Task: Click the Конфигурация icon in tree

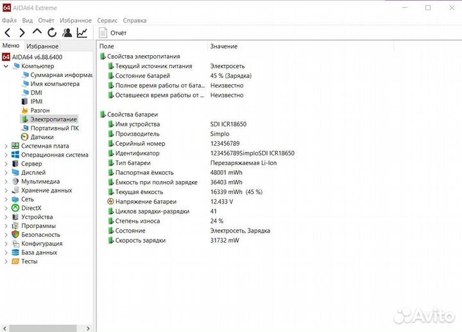Action: point(15,243)
